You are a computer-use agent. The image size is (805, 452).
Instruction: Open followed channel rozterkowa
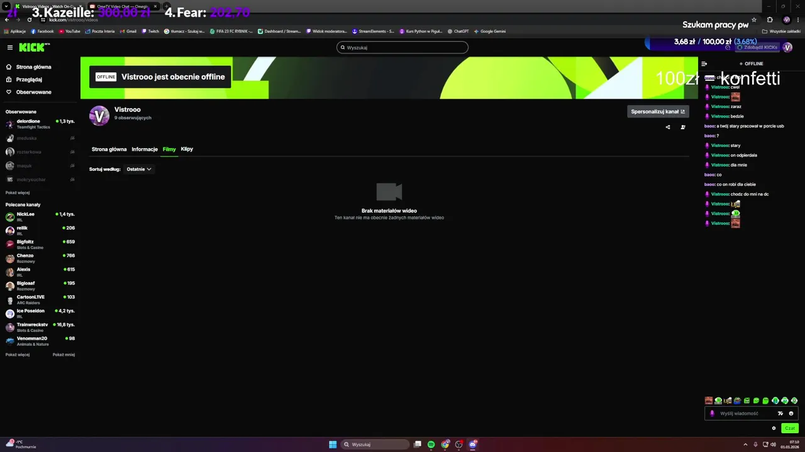(x=40, y=152)
